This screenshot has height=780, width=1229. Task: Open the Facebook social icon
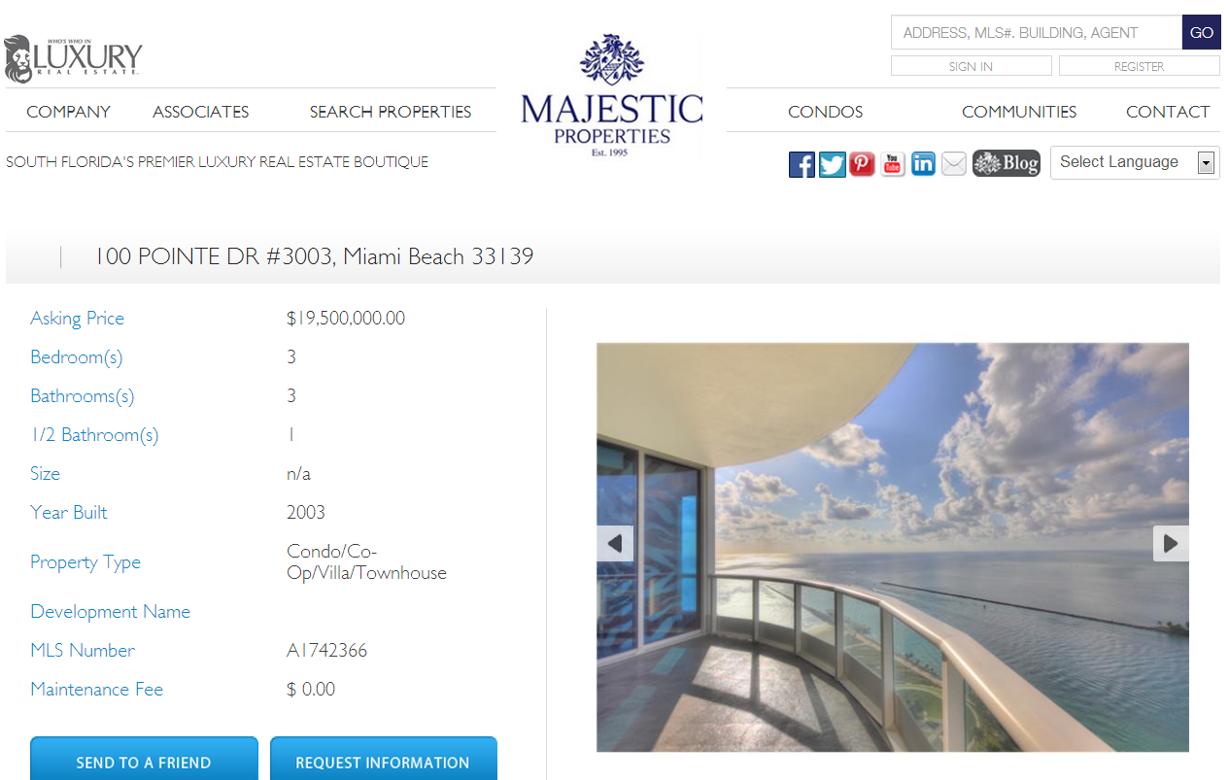(x=802, y=164)
